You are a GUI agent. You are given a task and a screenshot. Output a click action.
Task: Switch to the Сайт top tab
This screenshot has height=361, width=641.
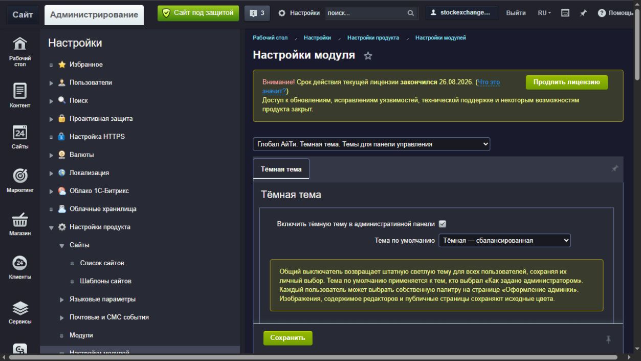pyautogui.click(x=23, y=15)
